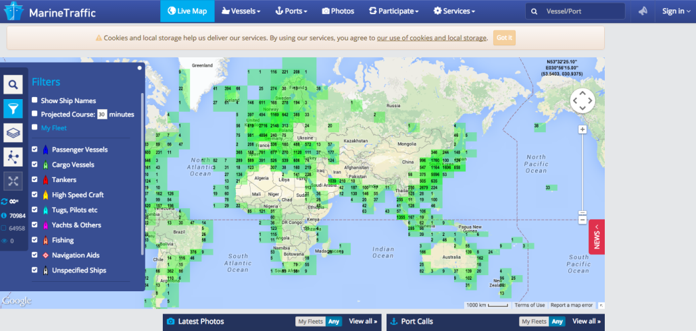
Task: Dismiss cookie notice with Got it
Action: (504, 38)
